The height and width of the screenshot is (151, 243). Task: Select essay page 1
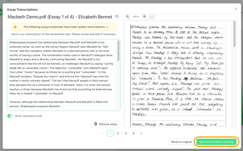point(110,133)
